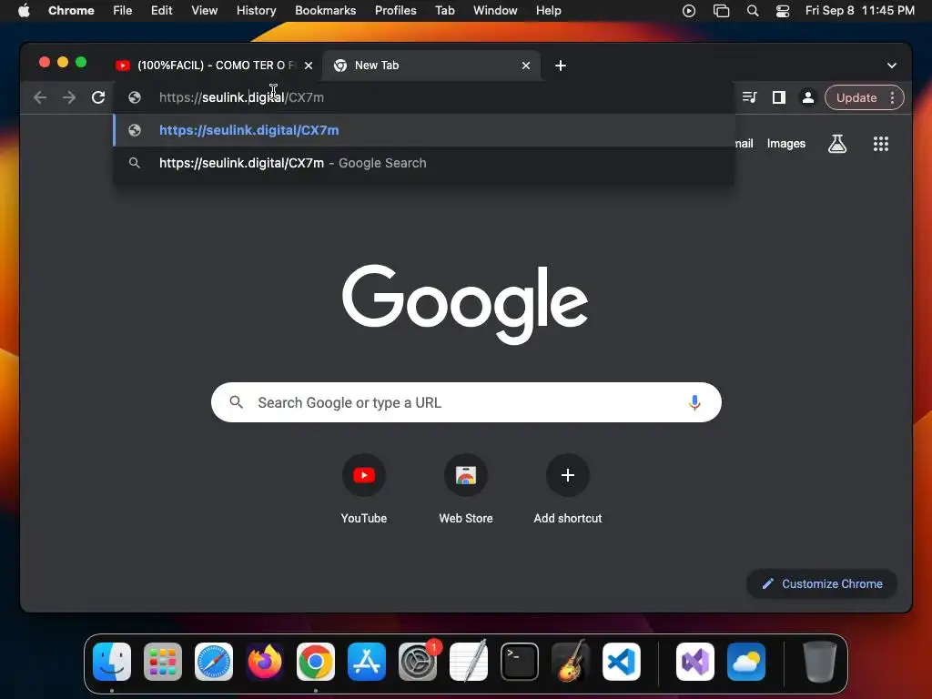Open the Images link

click(785, 143)
